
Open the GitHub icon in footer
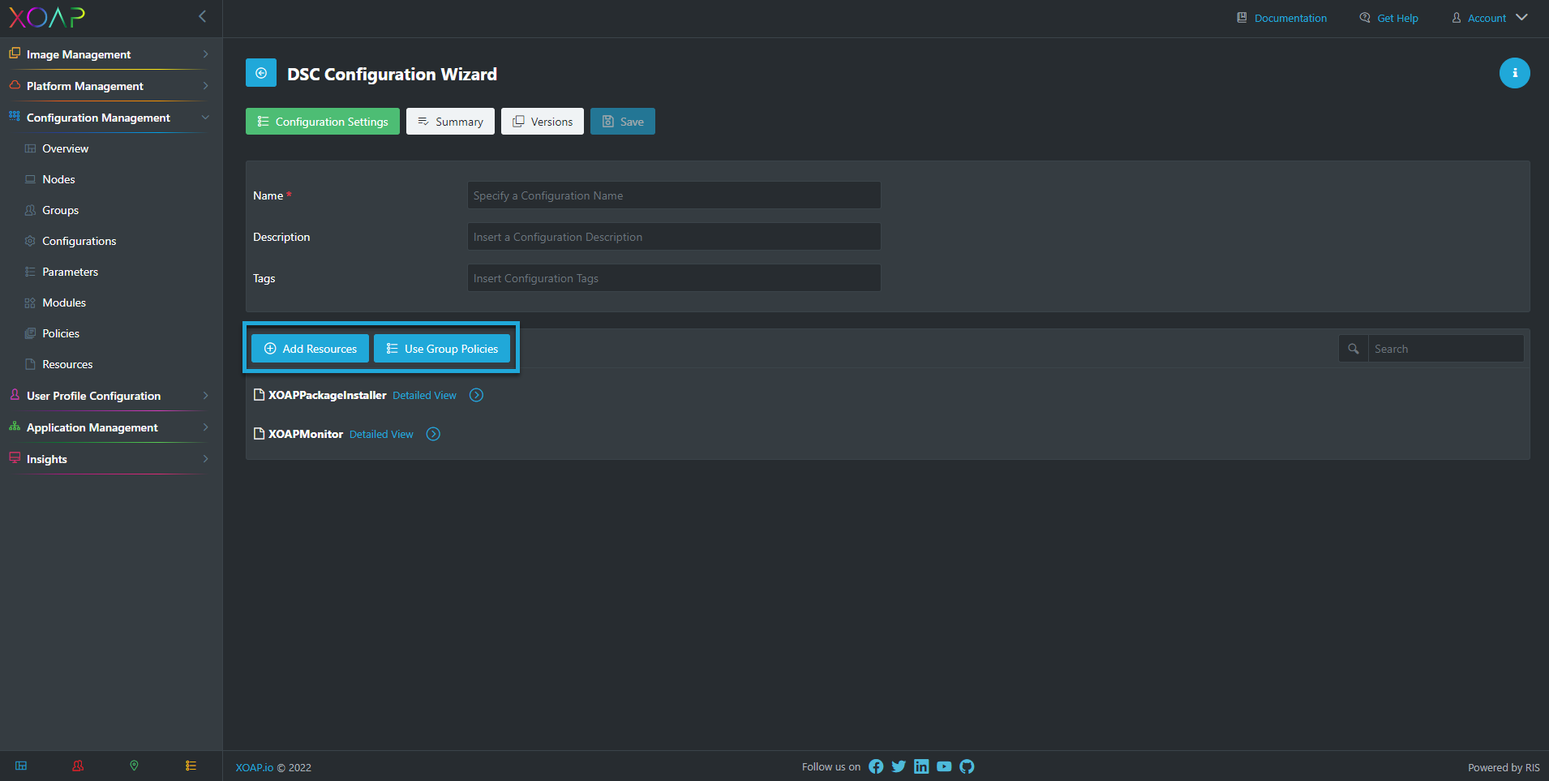[967, 766]
